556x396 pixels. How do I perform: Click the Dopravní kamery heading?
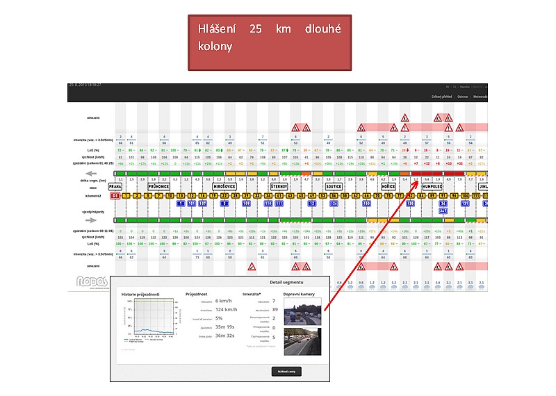tap(299, 294)
